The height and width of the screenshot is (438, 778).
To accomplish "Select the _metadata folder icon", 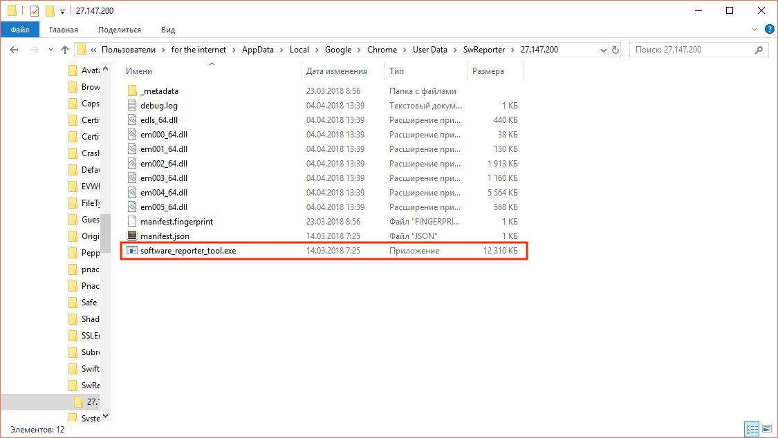I will coord(132,91).
